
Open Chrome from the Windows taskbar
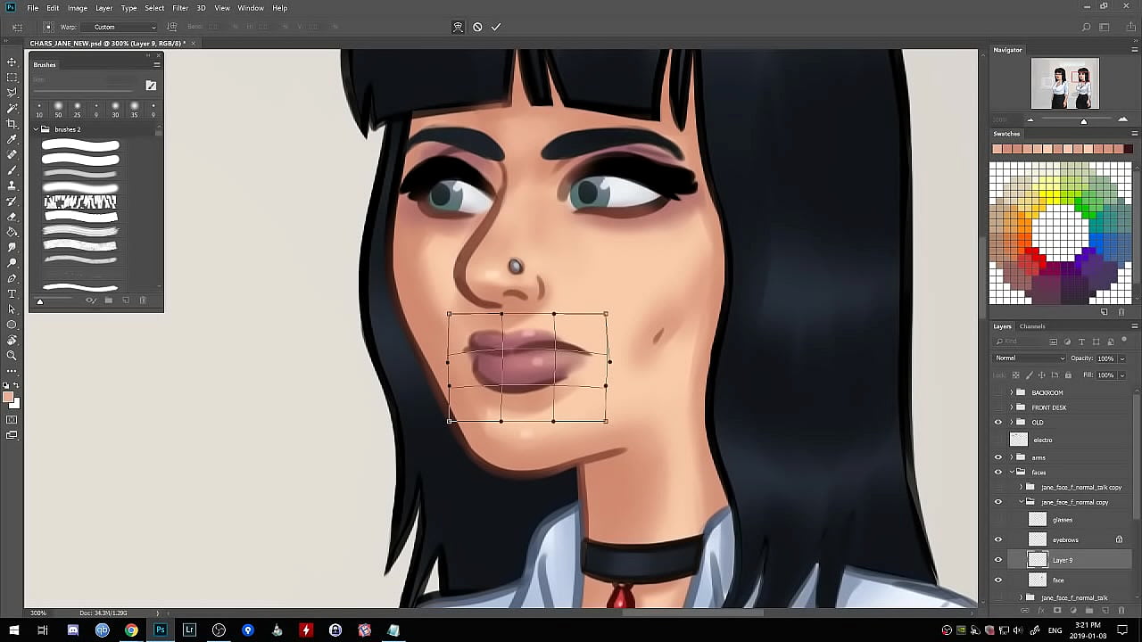[131, 630]
